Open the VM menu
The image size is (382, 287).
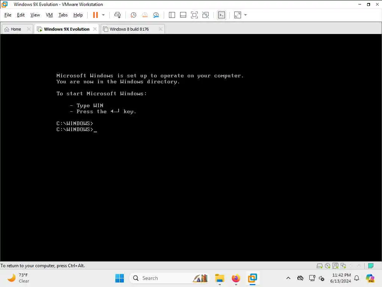(49, 15)
